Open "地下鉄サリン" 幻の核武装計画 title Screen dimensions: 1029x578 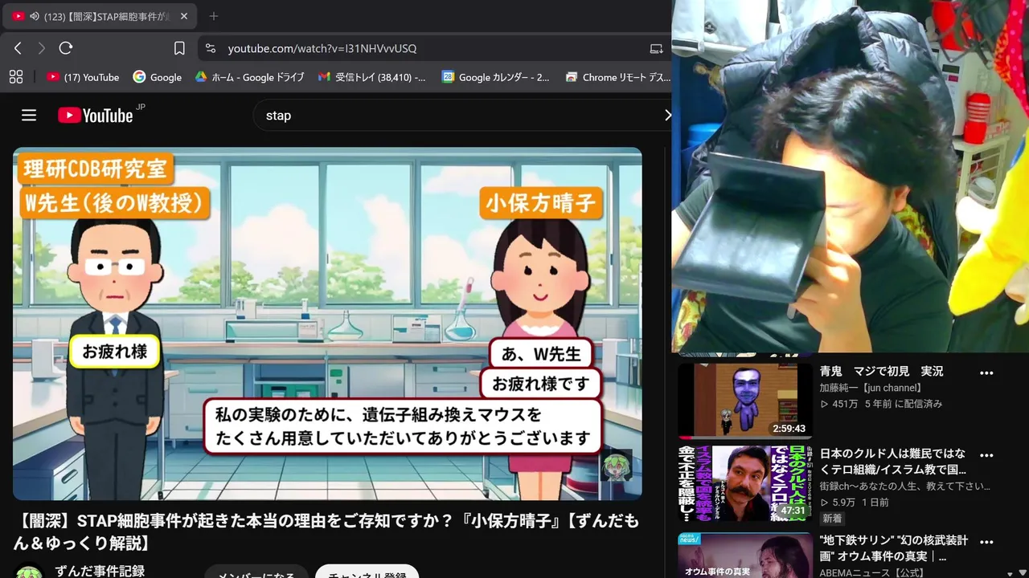point(893,548)
